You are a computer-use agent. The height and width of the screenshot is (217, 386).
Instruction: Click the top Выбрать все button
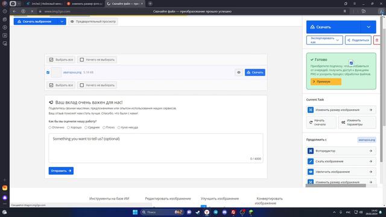(x=61, y=60)
